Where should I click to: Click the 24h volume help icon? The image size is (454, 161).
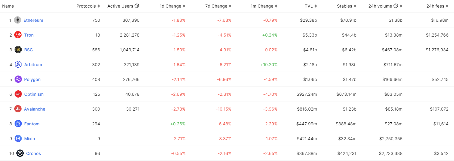pos(396,6)
